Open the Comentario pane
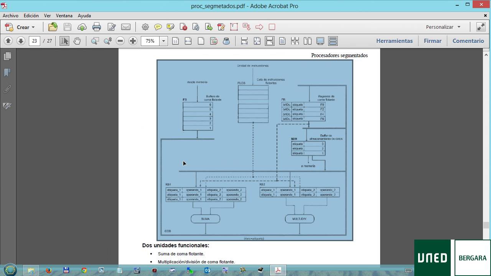The image size is (491, 276). 468,41
